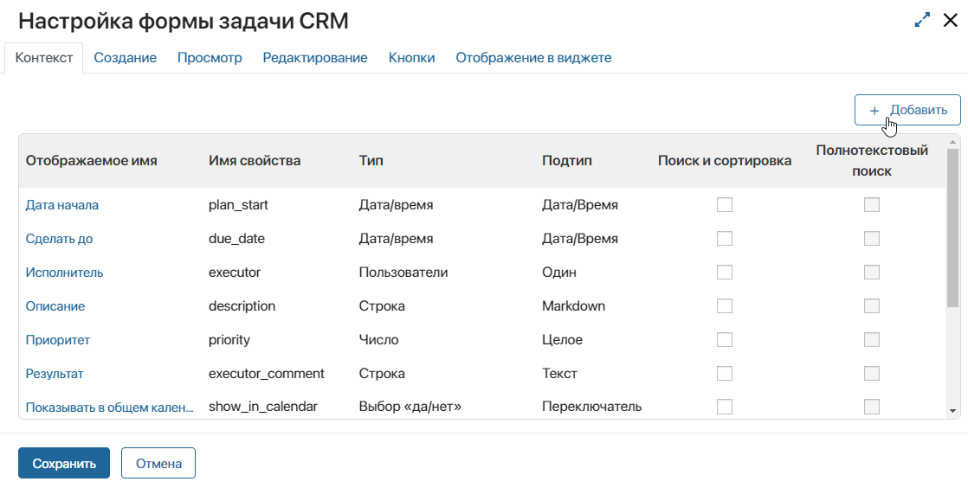Screen dimensions: 968x488
Task: Switch to the Контекст tab
Action: (44, 58)
